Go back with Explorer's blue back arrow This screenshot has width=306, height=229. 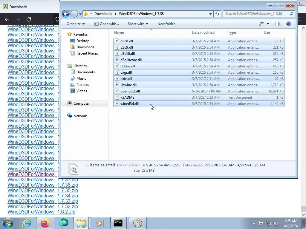tap(66, 14)
